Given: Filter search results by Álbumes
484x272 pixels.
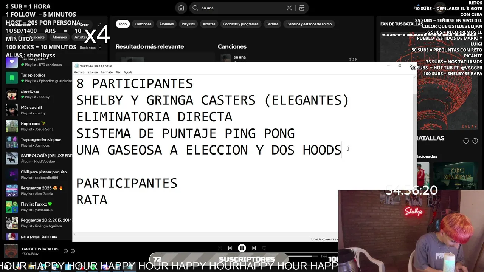Looking at the screenshot, I should (x=166, y=24).
